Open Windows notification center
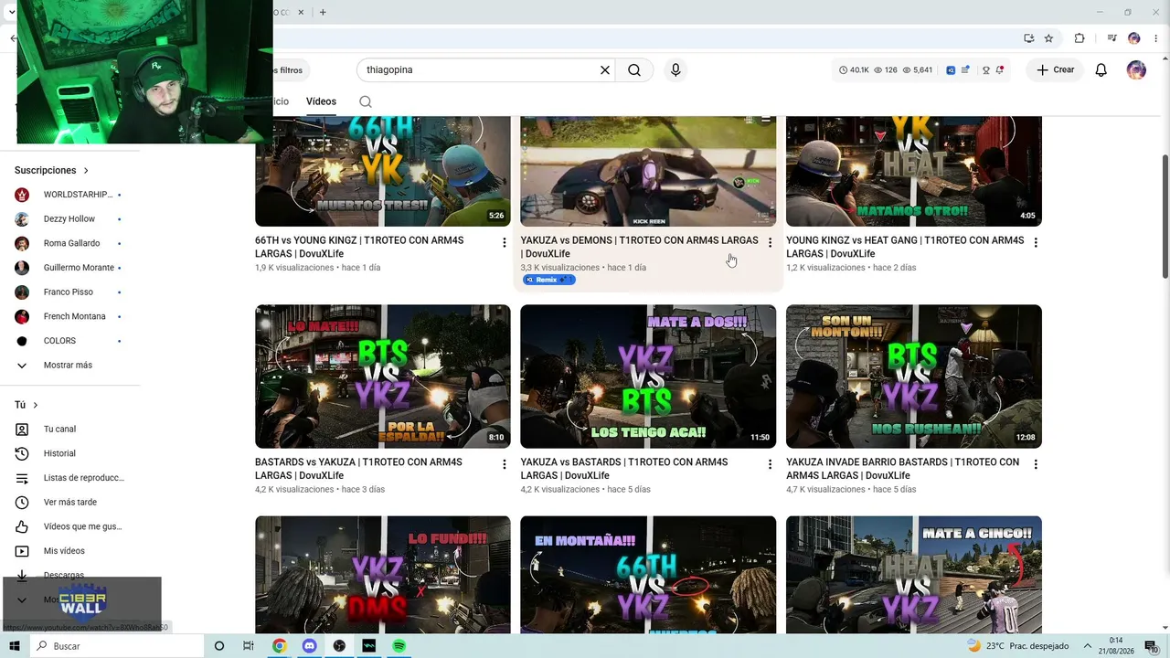This screenshot has height=658, width=1170. (1152, 646)
